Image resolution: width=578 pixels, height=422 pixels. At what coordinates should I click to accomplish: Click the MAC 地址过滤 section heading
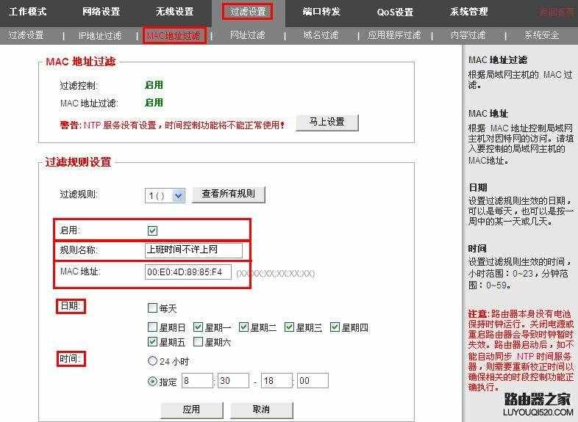[x=80, y=62]
